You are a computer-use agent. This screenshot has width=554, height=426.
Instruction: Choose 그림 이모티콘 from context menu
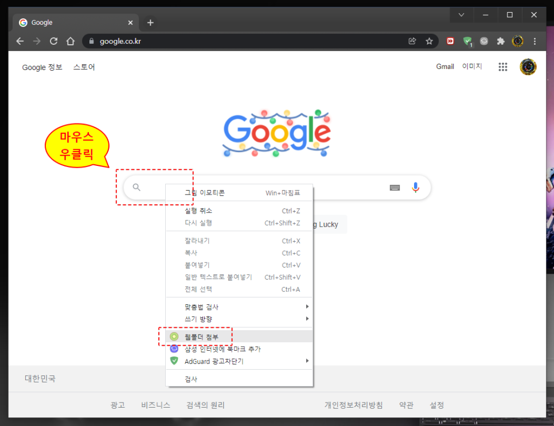click(x=239, y=193)
